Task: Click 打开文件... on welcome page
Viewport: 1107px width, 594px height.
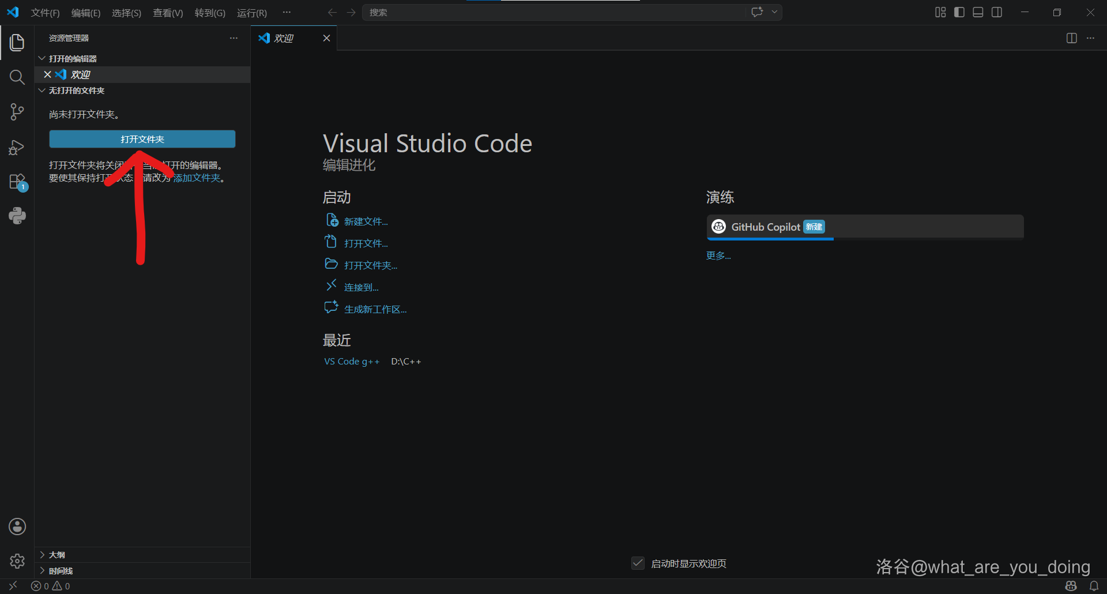Action: (366, 243)
